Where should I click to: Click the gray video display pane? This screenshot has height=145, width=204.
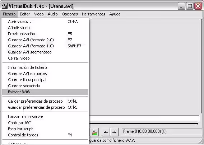click(x=145, y=67)
